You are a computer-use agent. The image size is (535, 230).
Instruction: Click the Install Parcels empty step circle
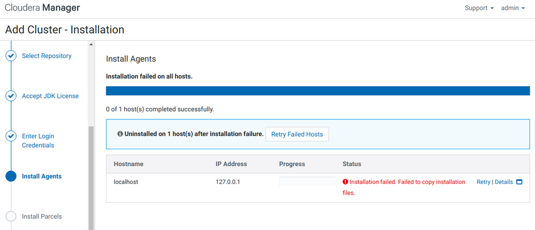pos(11,217)
